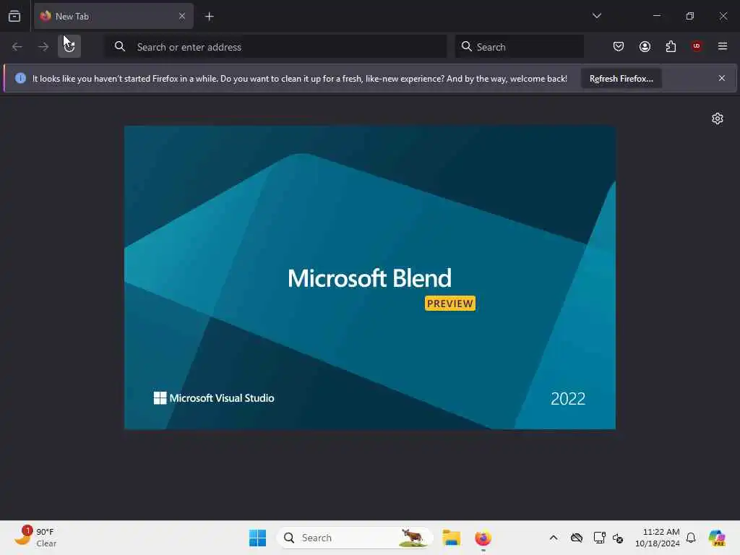
Task: Click the OneDrive cloud tray icon
Action: click(576, 538)
